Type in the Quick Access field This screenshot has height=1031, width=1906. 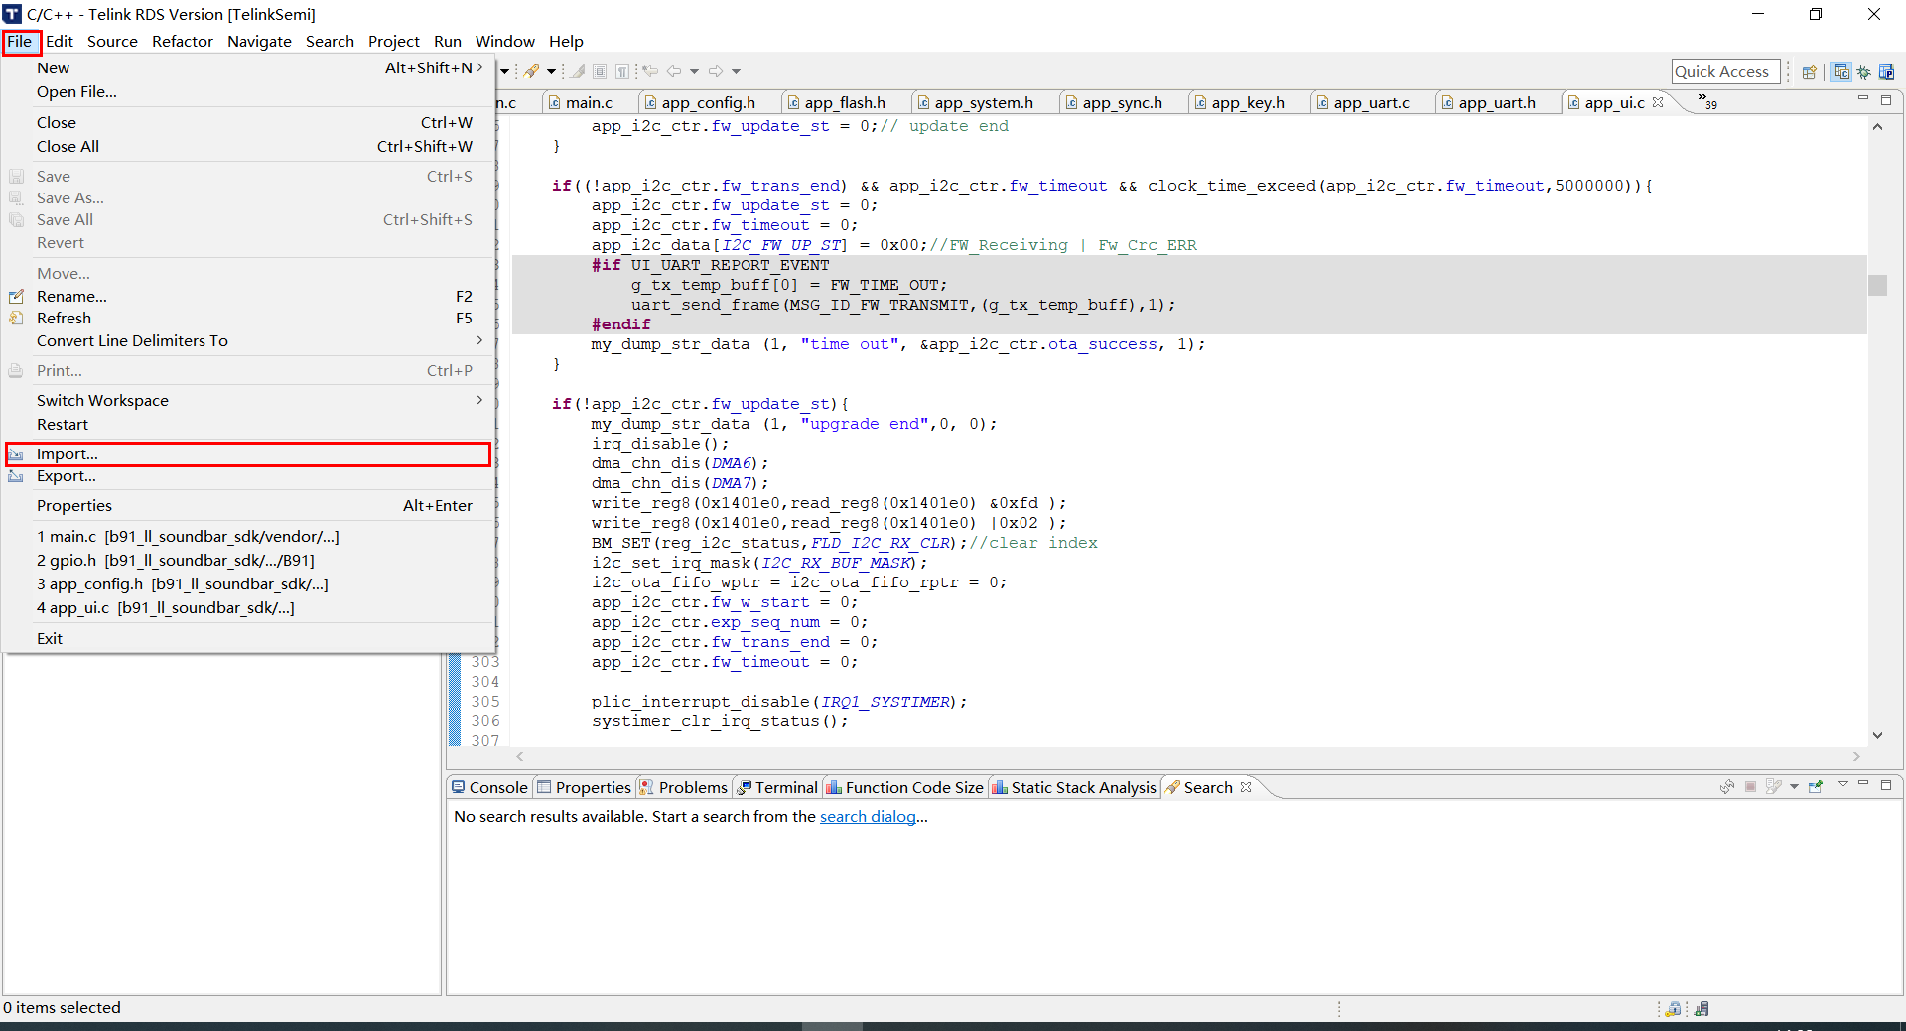click(x=1724, y=70)
